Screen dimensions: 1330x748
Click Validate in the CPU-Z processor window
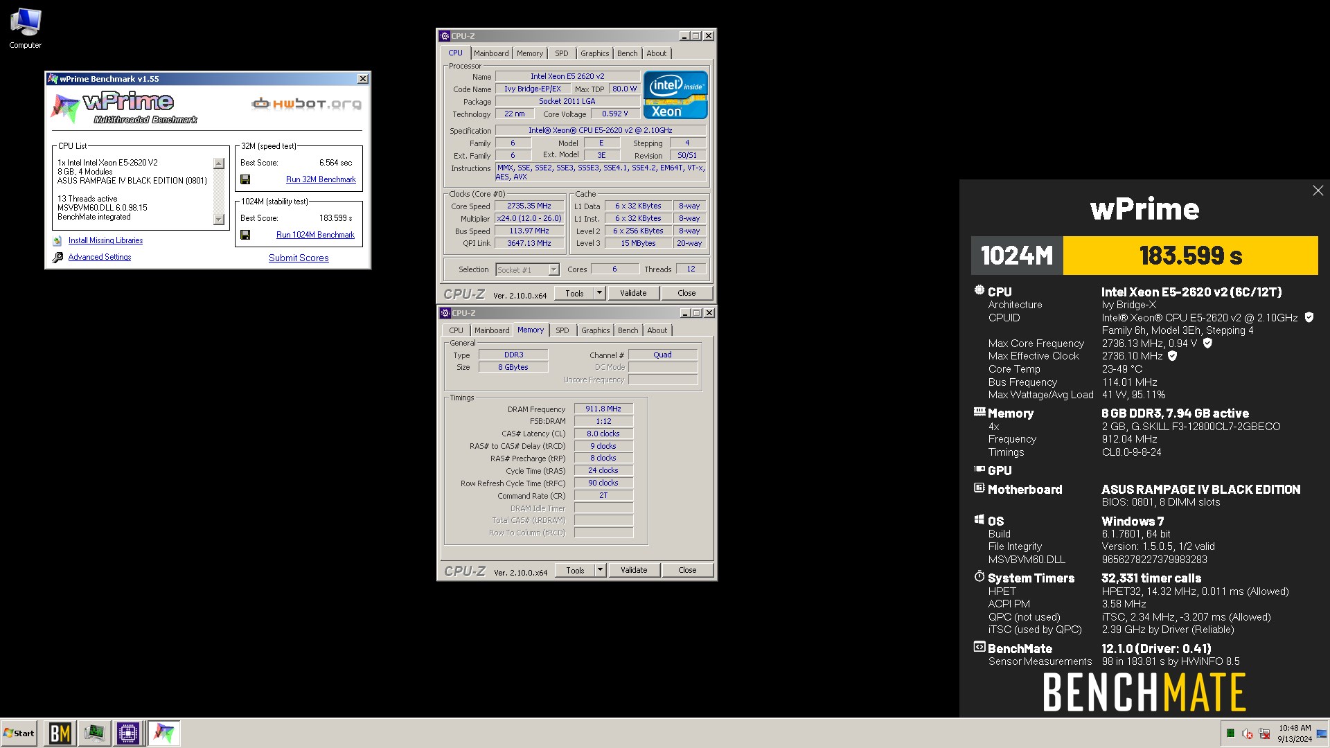pos(633,293)
